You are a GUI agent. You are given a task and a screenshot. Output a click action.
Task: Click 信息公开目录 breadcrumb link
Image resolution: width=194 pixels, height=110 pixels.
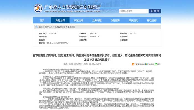pyautogui.click(x=60, y=27)
